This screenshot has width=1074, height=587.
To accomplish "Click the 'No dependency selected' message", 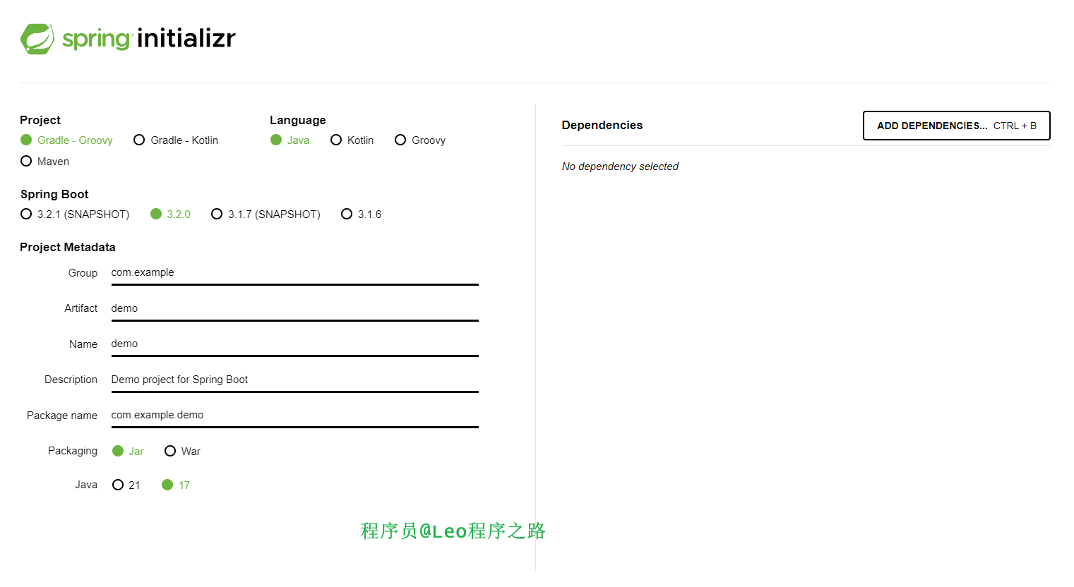I will pyautogui.click(x=620, y=167).
